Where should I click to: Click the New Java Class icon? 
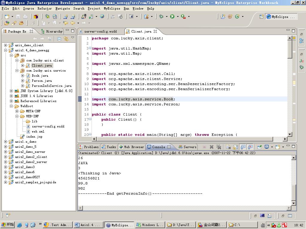237,16
